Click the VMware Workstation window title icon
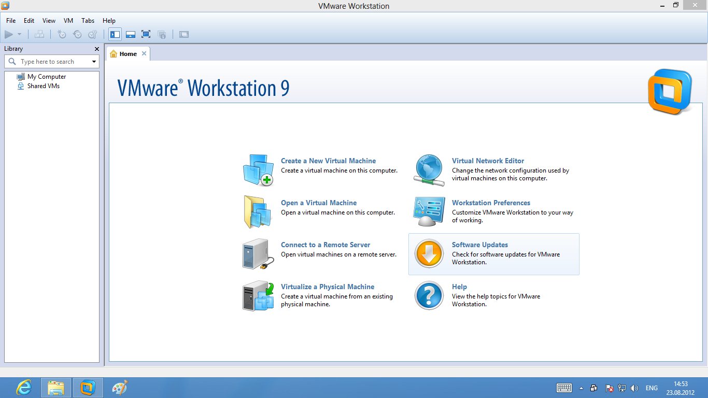The width and height of the screenshot is (708, 398). (6, 6)
